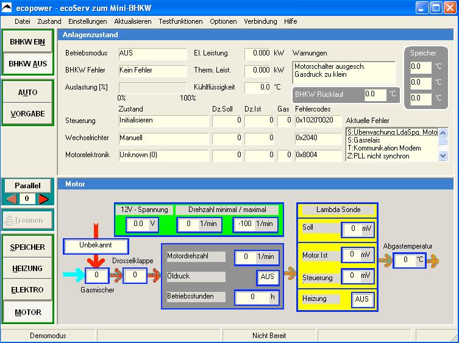Click 'Nicht Bereit' in status bar
Viewport: 459px width, 343px height.
(269, 336)
